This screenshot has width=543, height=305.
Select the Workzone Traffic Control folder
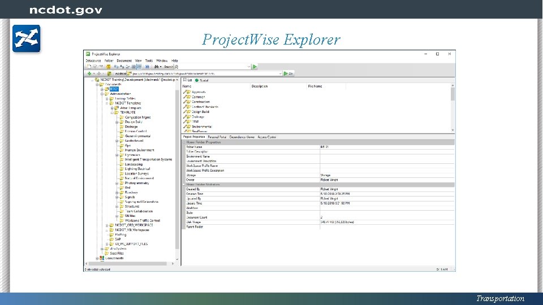tap(143, 220)
